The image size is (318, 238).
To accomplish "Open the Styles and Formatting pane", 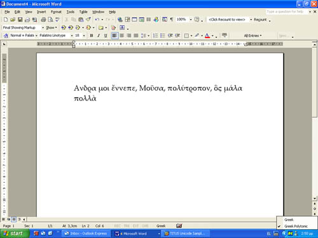I will tap(6, 36).
